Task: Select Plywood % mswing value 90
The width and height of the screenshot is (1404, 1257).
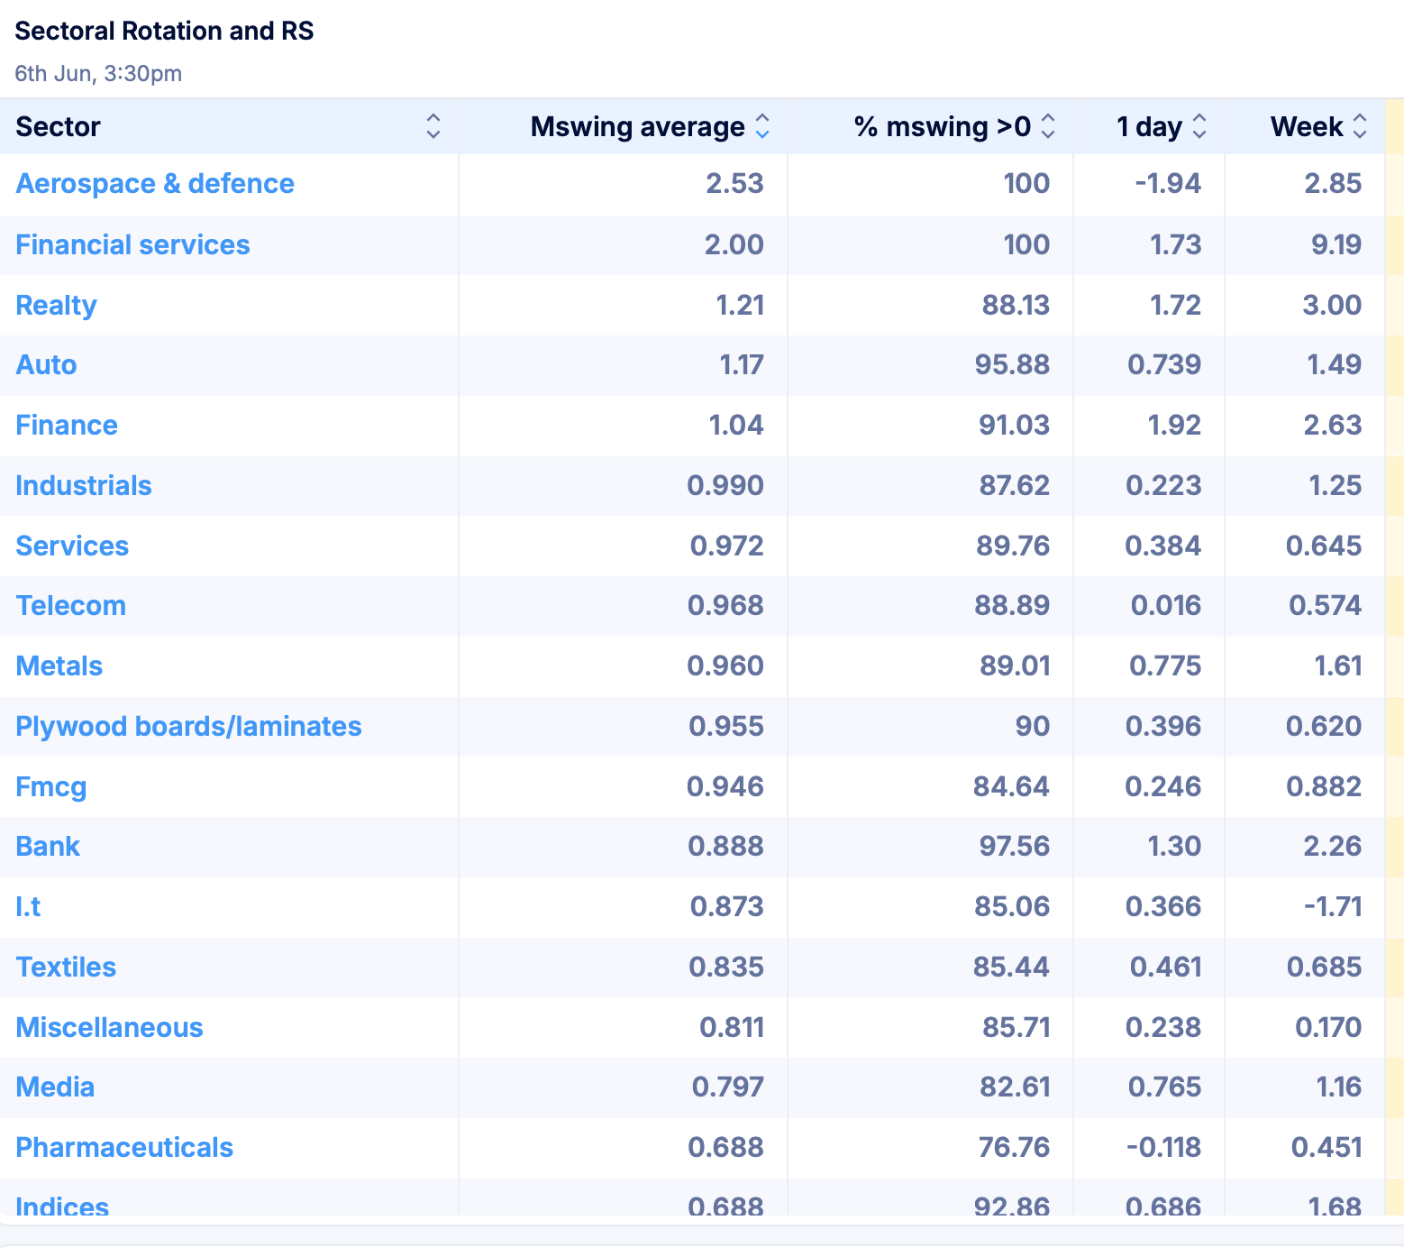Action: click(x=1033, y=727)
